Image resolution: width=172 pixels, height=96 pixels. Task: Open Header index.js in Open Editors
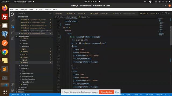click(34, 20)
